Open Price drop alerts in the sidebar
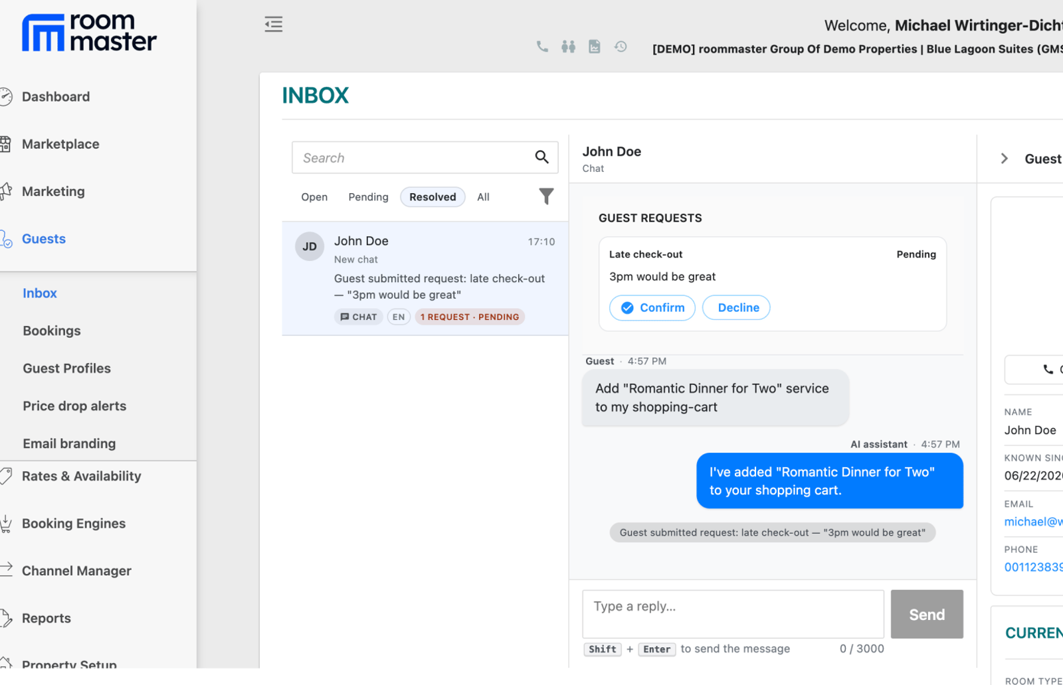1063x685 pixels. pyautogui.click(x=74, y=406)
